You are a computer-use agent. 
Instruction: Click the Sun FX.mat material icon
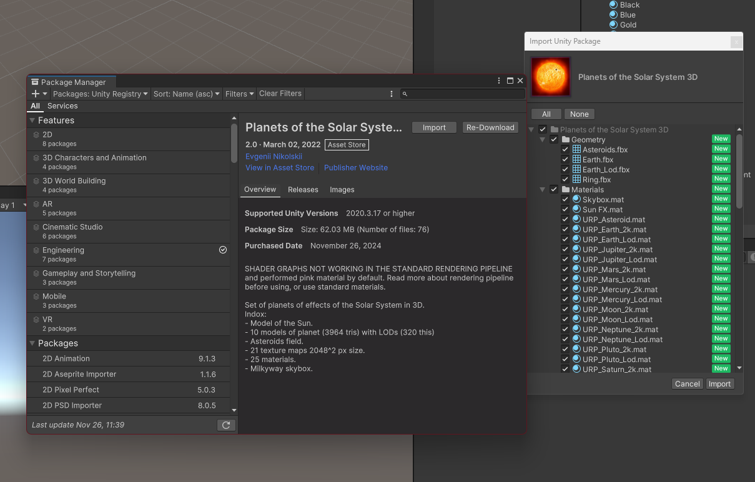point(576,209)
